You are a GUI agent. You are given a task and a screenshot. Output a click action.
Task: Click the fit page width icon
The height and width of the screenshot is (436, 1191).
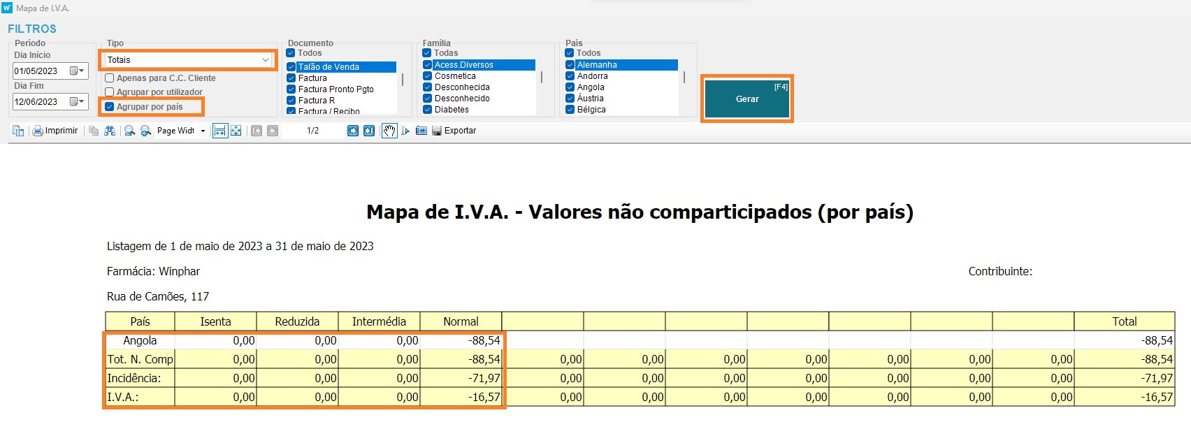(x=219, y=131)
